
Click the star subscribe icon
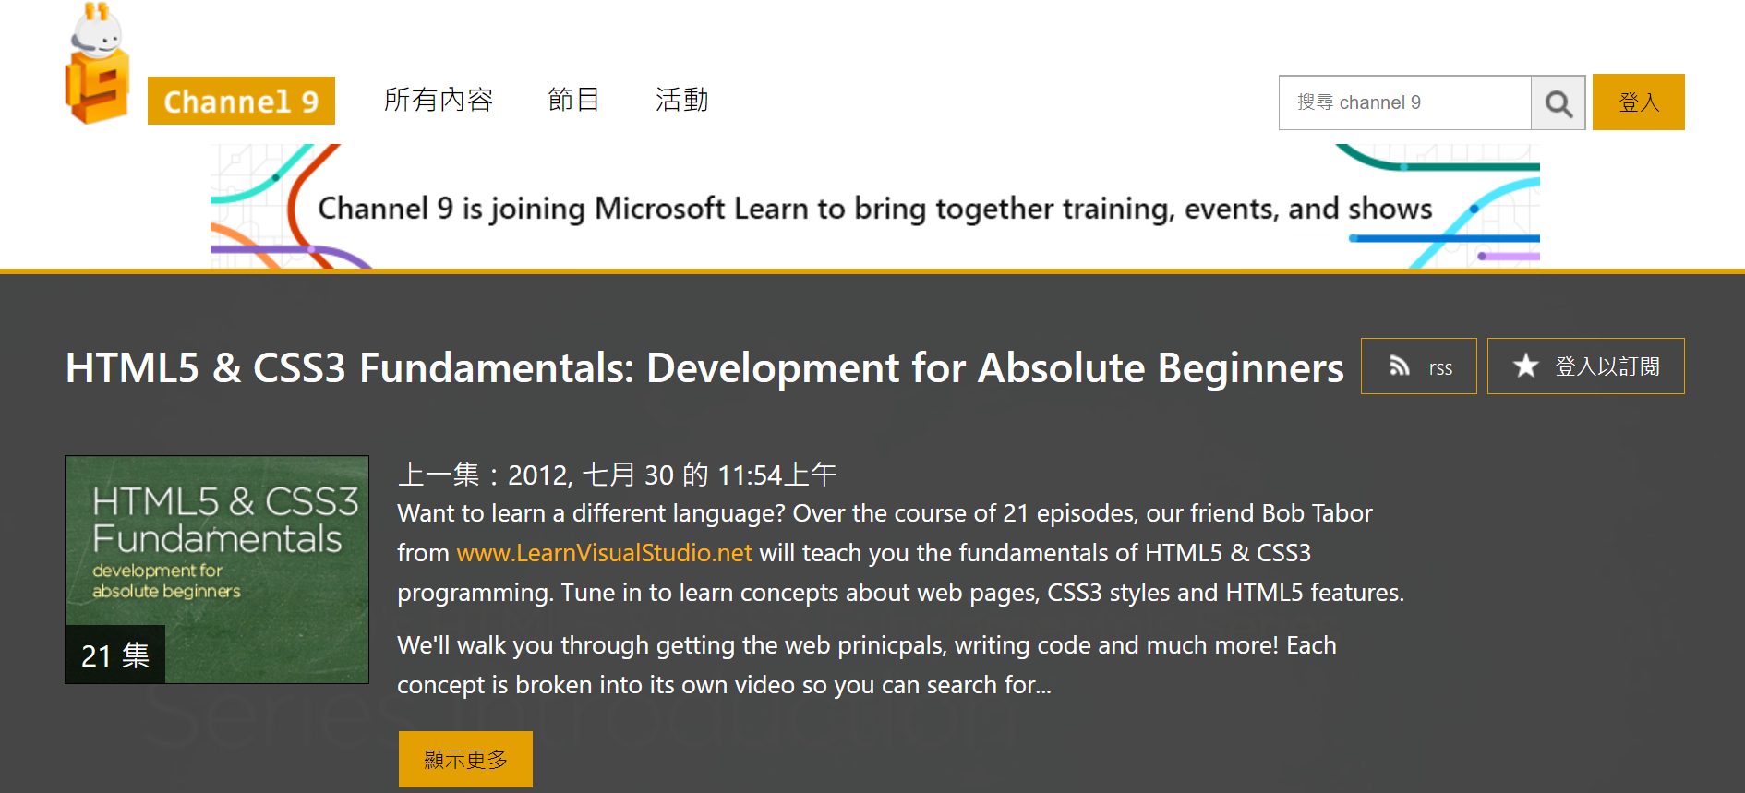click(x=1525, y=366)
